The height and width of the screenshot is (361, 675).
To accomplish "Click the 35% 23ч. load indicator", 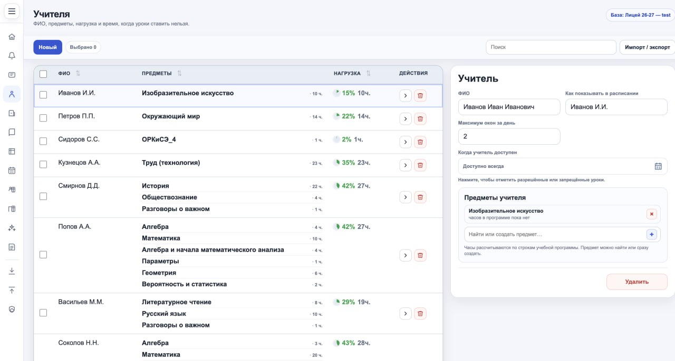I will pos(352,163).
